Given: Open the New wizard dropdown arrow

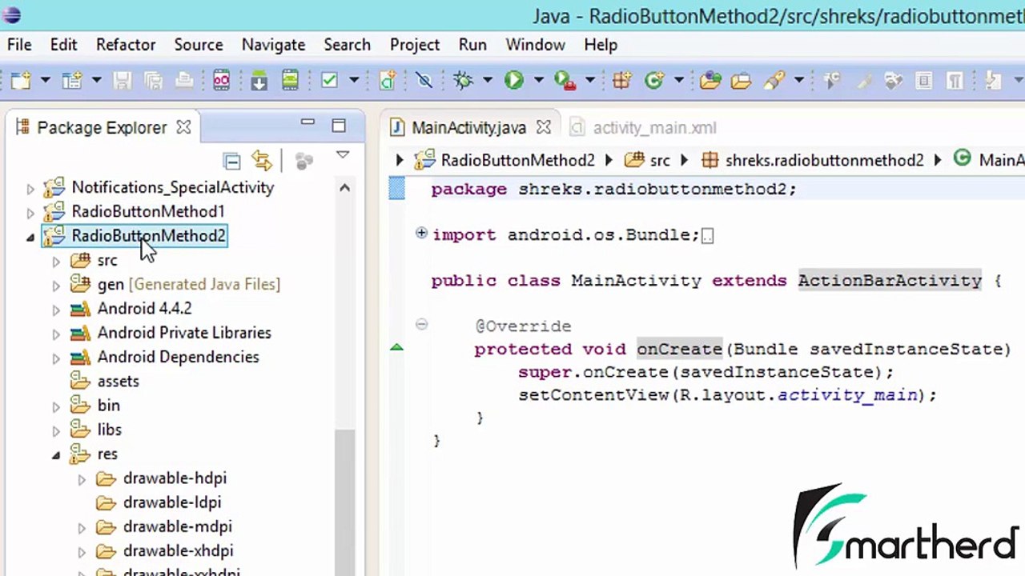Looking at the screenshot, I should click(x=45, y=80).
